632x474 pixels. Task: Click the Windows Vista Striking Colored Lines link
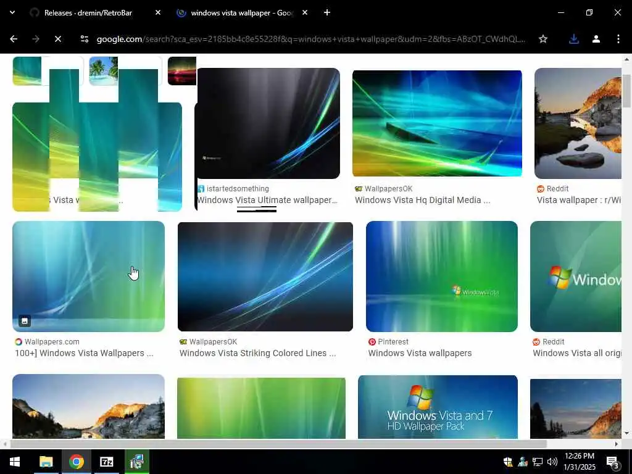[x=257, y=353]
